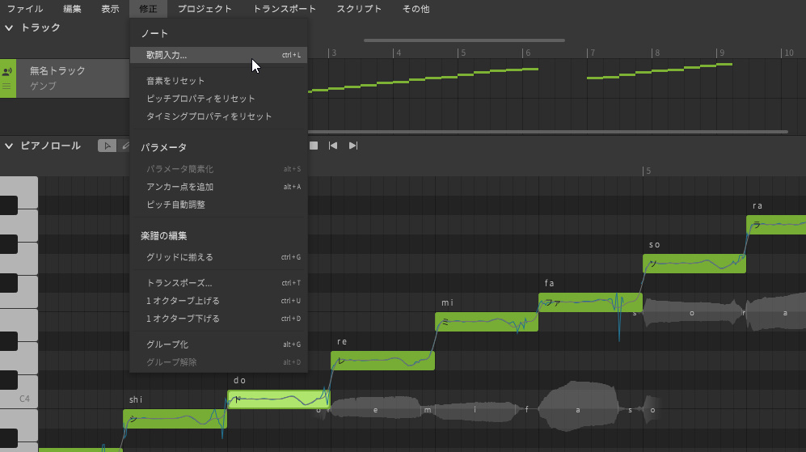Click the top track horizontal scrollbar

coord(464,40)
